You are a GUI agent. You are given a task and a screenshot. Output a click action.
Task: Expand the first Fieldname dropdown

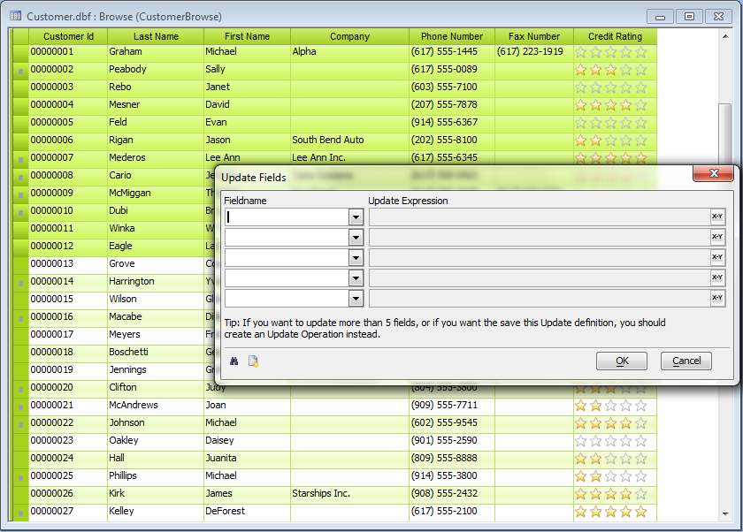coord(356,217)
